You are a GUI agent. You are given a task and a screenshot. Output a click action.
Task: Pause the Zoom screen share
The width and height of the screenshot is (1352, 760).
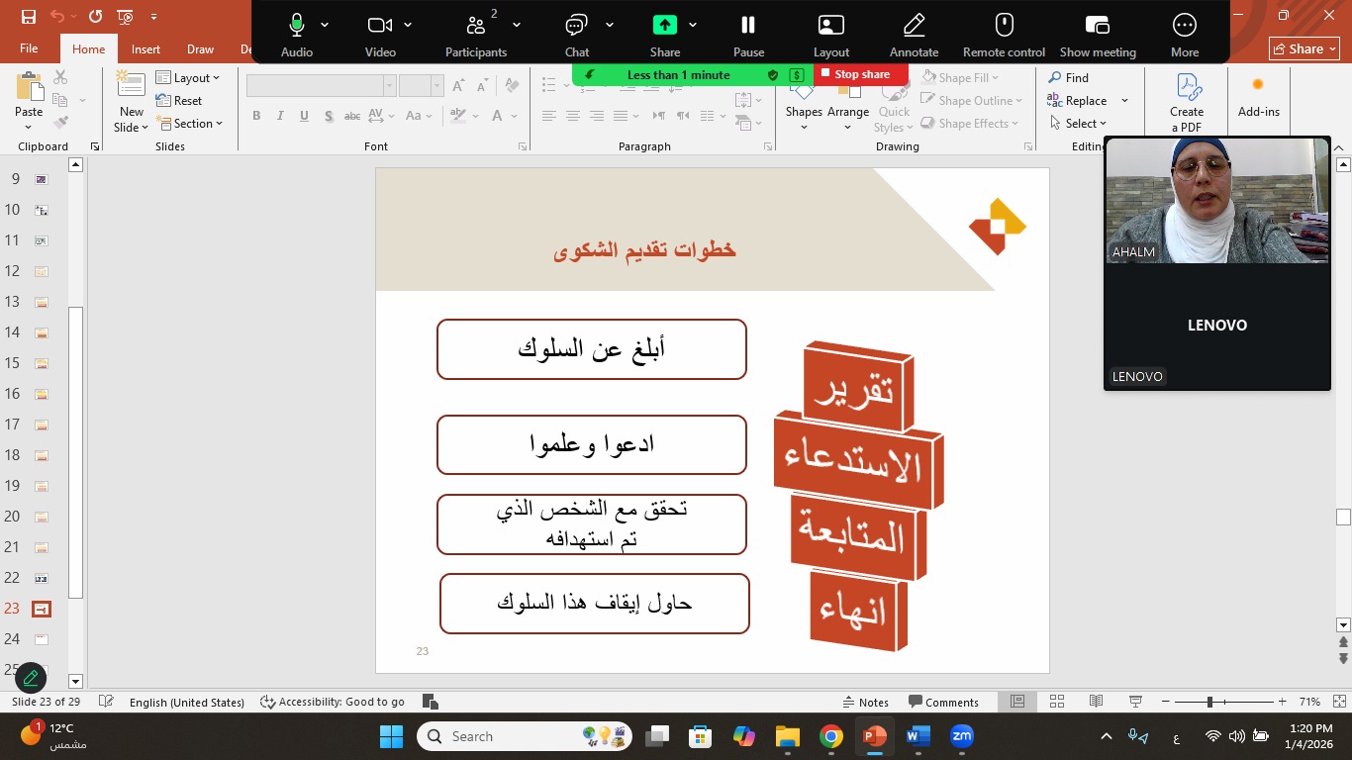748,27
